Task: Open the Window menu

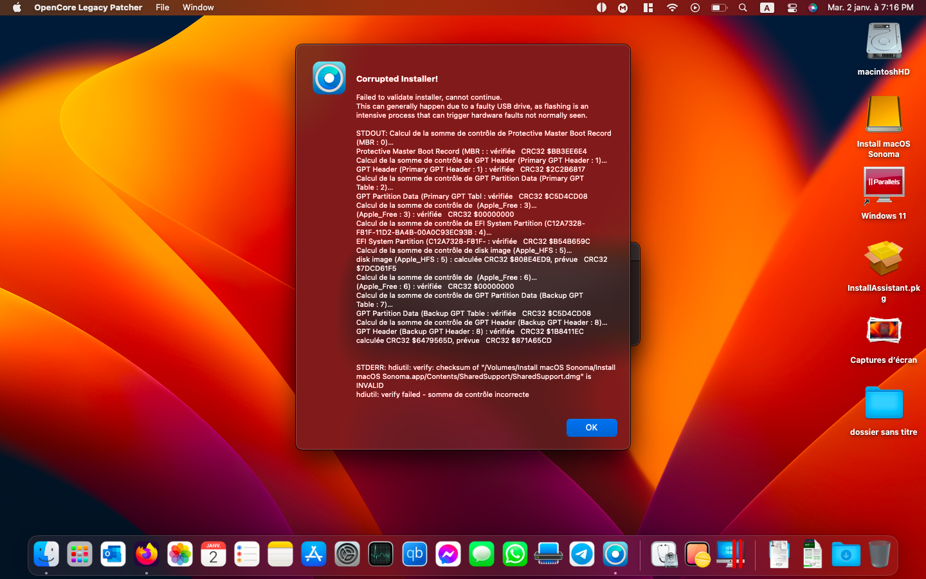Action: [x=198, y=8]
